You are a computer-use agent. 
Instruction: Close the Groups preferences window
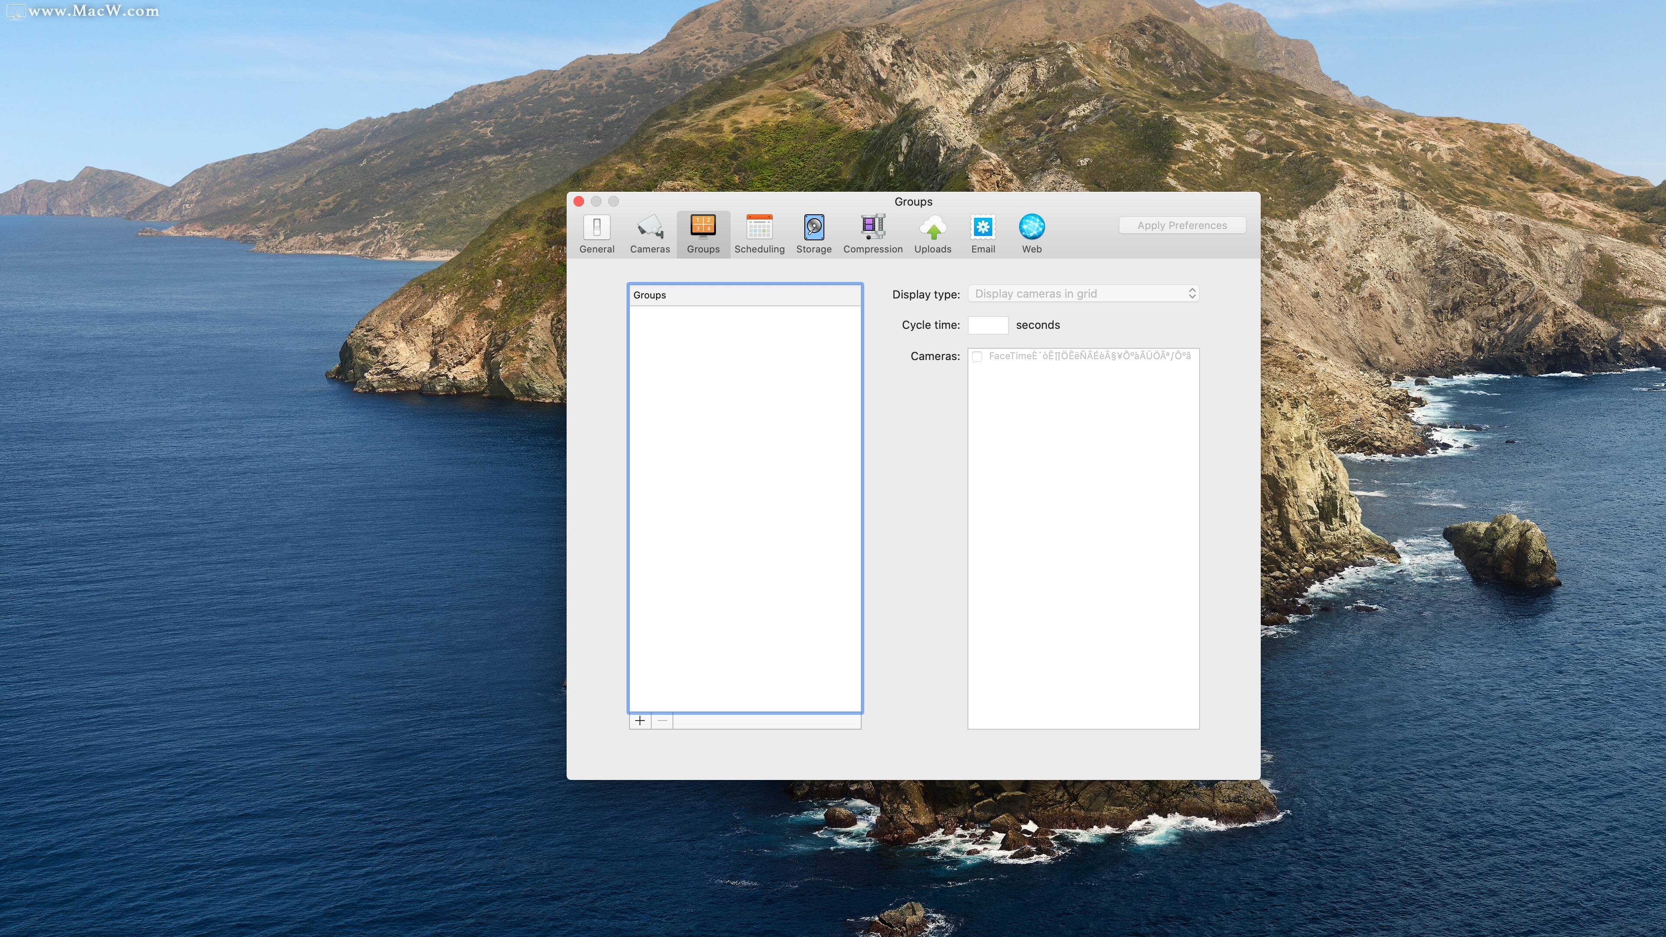[579, 201]
